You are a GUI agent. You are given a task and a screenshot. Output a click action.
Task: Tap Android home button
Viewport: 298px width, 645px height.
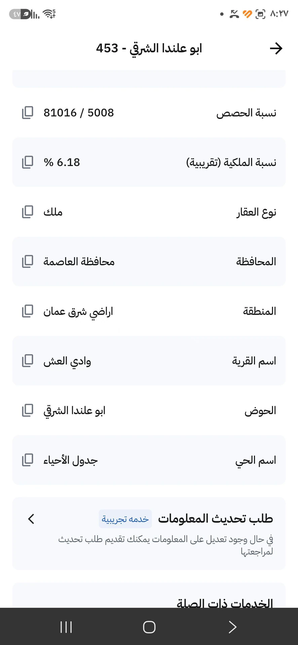point(149,627)
